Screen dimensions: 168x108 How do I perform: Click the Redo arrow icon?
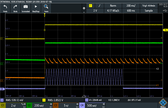pyautogui.click(x=15, y=7)
